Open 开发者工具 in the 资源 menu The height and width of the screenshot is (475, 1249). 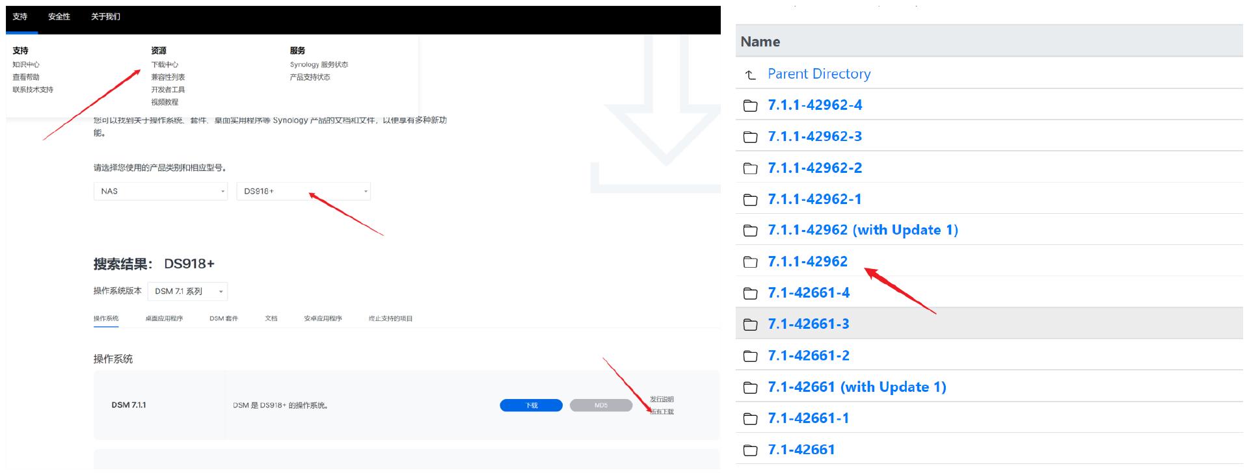pos(168,90)
